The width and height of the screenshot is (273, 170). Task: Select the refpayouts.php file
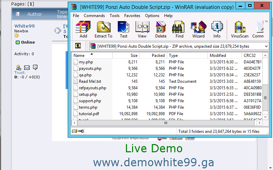pyautogui.click(x=93, y=88)
